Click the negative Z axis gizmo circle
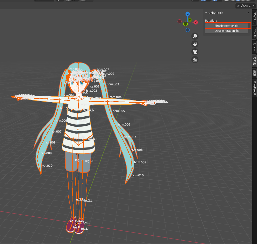Viewport: 257px width, 244px height. pos(188,30)
